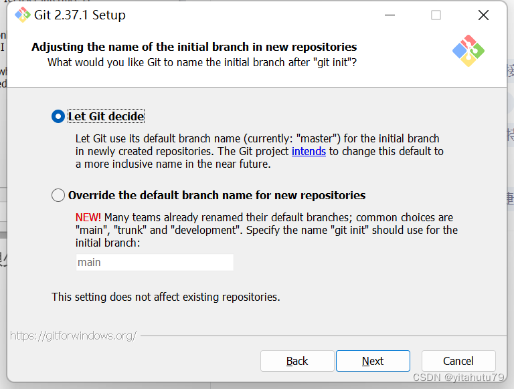Image resolution: width=514 pixels, height=389 pixels.
Task: Cancel the Git installation
Action: click(x=458, y=361)
